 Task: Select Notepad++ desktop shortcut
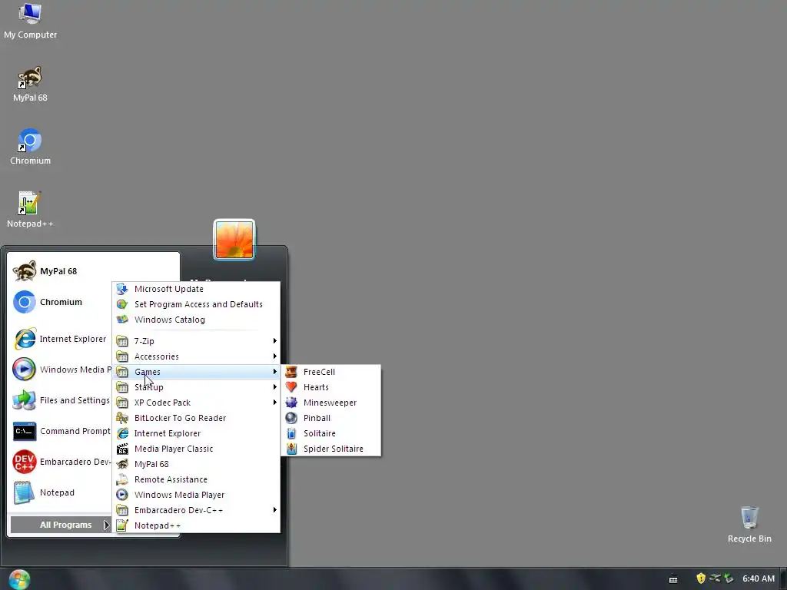[30, 210]
